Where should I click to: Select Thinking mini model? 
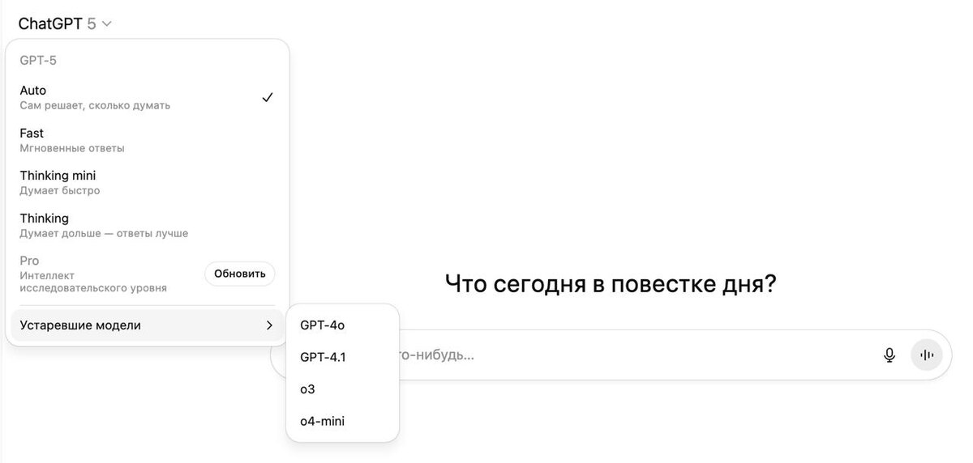tap(147, 183)
